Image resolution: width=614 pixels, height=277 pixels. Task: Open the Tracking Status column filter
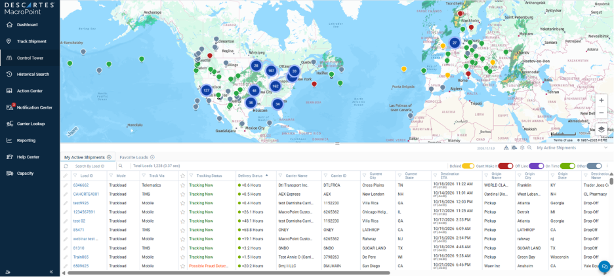pos(191,175)
